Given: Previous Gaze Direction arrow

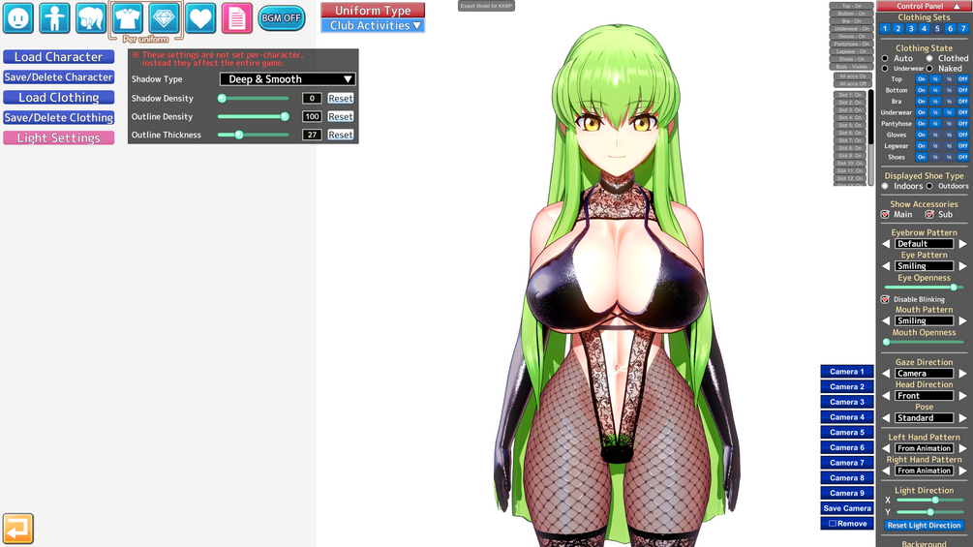Looking at the screenshot, I should point(886,374).
